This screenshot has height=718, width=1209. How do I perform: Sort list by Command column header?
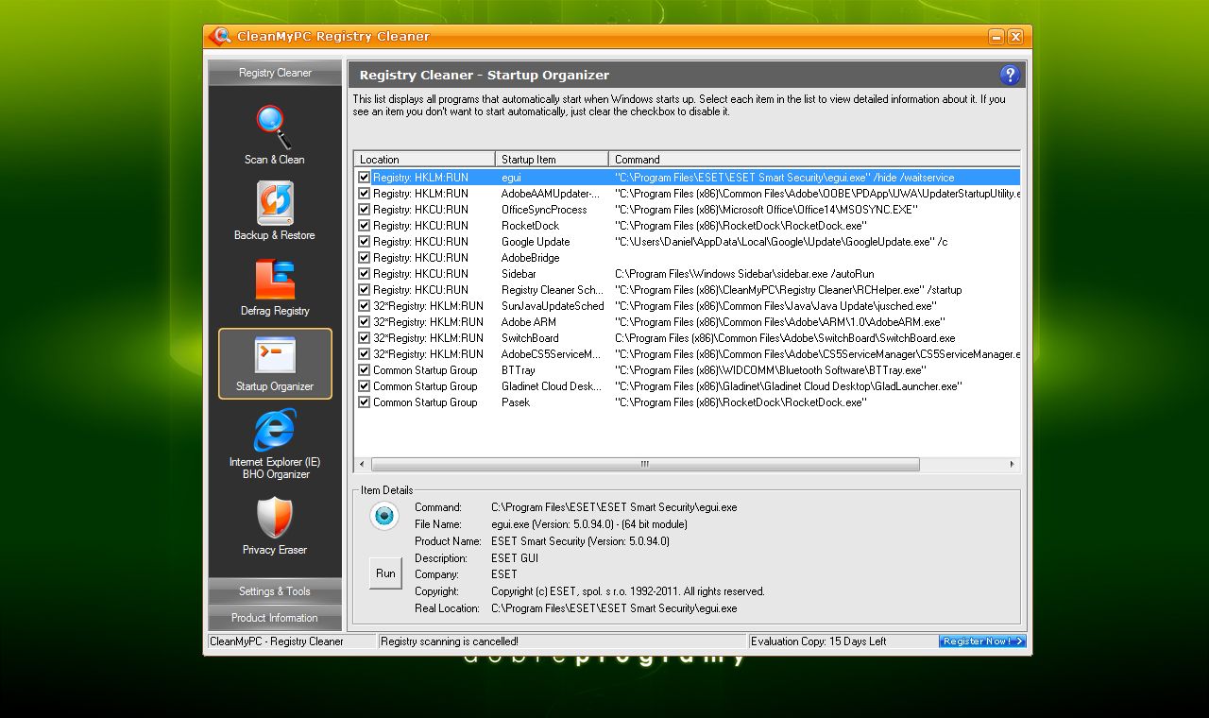814,159
